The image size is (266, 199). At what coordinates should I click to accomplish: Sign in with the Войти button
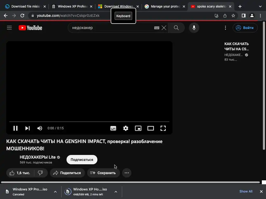pyautogui.click(x=245, y=28)
